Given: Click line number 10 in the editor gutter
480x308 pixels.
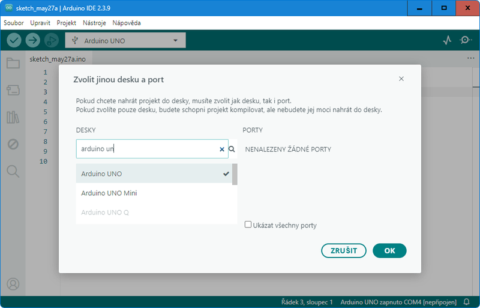Looking at the screenshot, I should [43, 161].
